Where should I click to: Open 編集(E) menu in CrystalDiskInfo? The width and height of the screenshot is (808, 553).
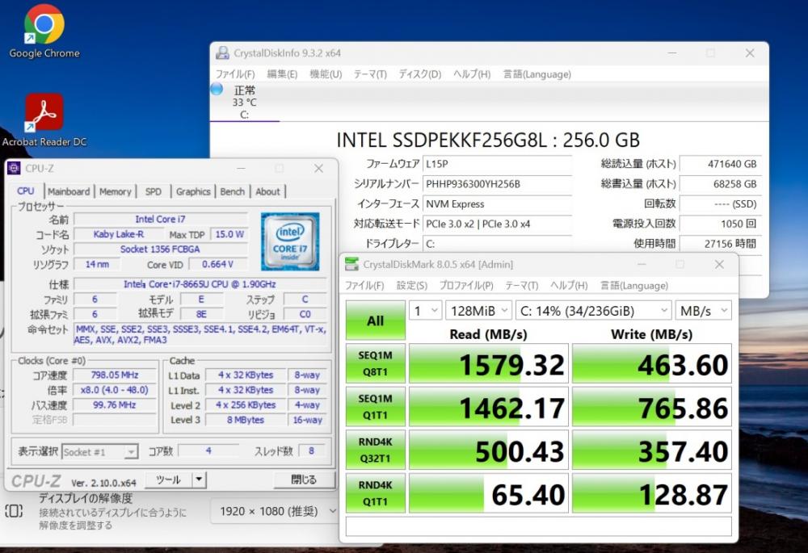coord(282,74)
